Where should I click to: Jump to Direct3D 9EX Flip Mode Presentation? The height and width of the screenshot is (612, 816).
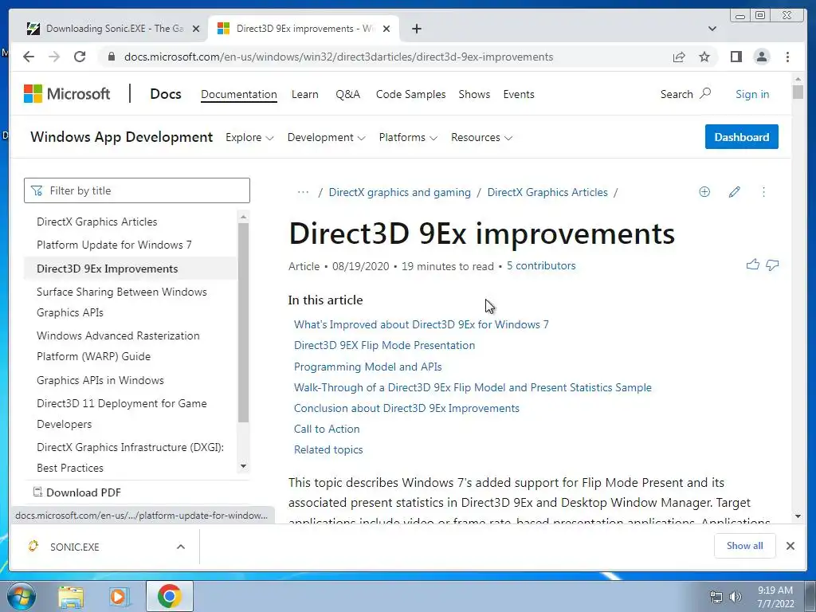point(384,345)
